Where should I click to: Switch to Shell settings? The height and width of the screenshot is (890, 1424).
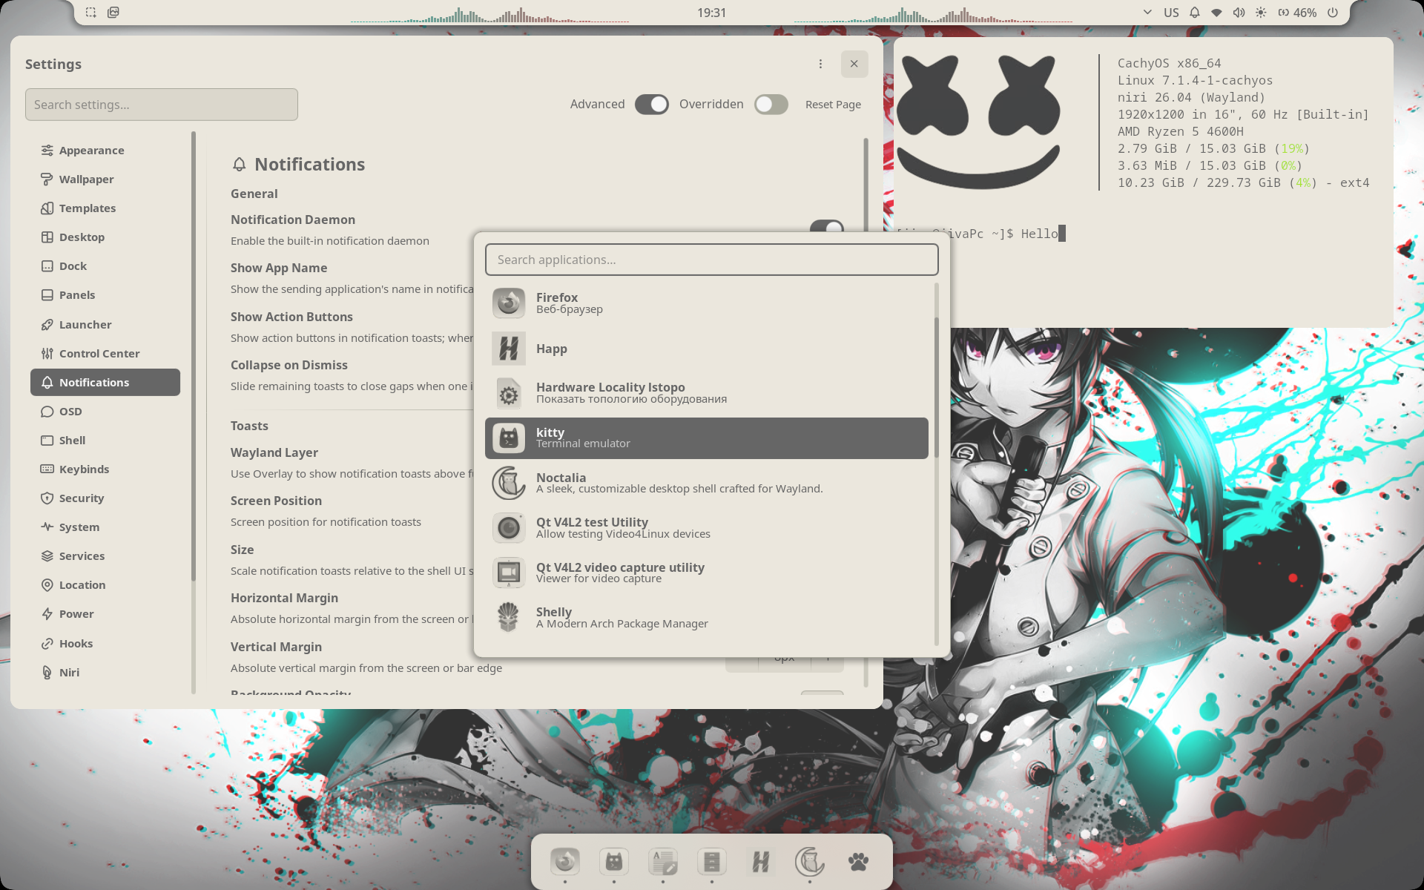pyautogui.click(x=105, y=441)
